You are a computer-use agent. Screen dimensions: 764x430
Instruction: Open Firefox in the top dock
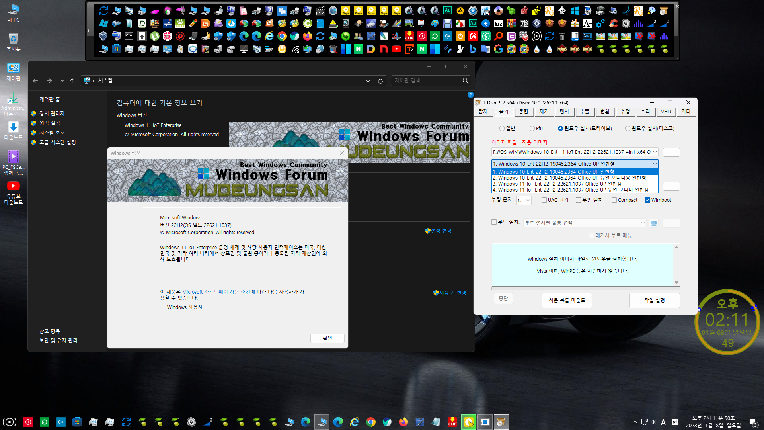pos(308,36)
